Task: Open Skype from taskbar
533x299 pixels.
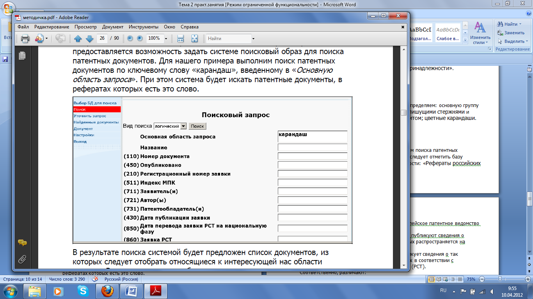Action: click(82, 291)
